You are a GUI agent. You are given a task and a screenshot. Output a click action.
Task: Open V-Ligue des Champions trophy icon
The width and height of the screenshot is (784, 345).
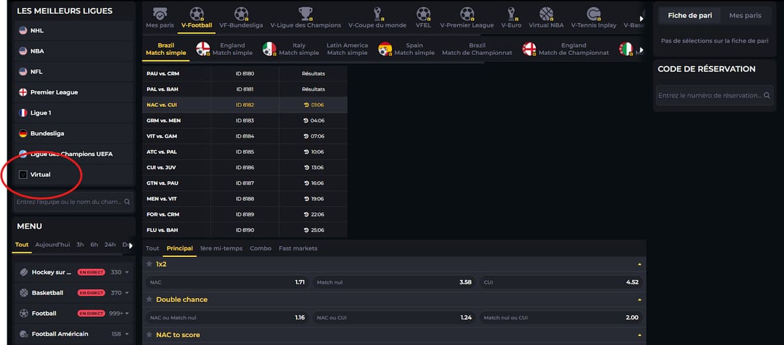pos(305,14)
